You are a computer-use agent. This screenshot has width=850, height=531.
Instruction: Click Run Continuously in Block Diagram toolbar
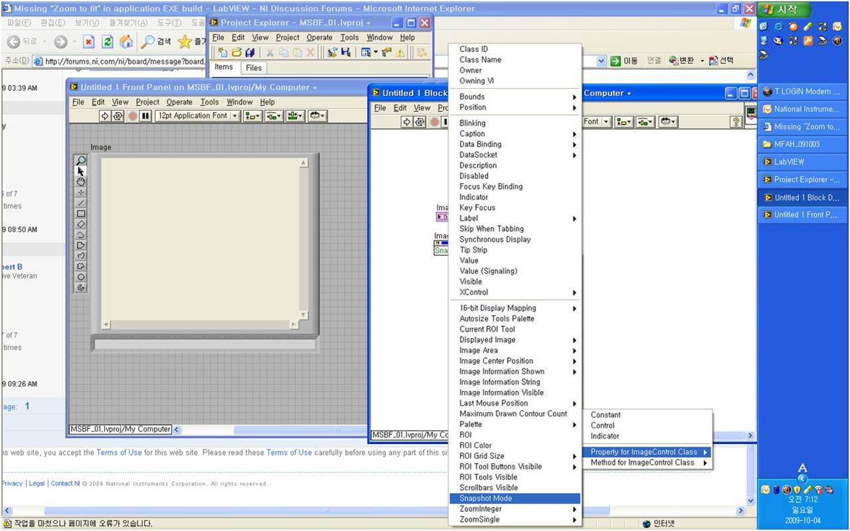(x=420, y=122)
